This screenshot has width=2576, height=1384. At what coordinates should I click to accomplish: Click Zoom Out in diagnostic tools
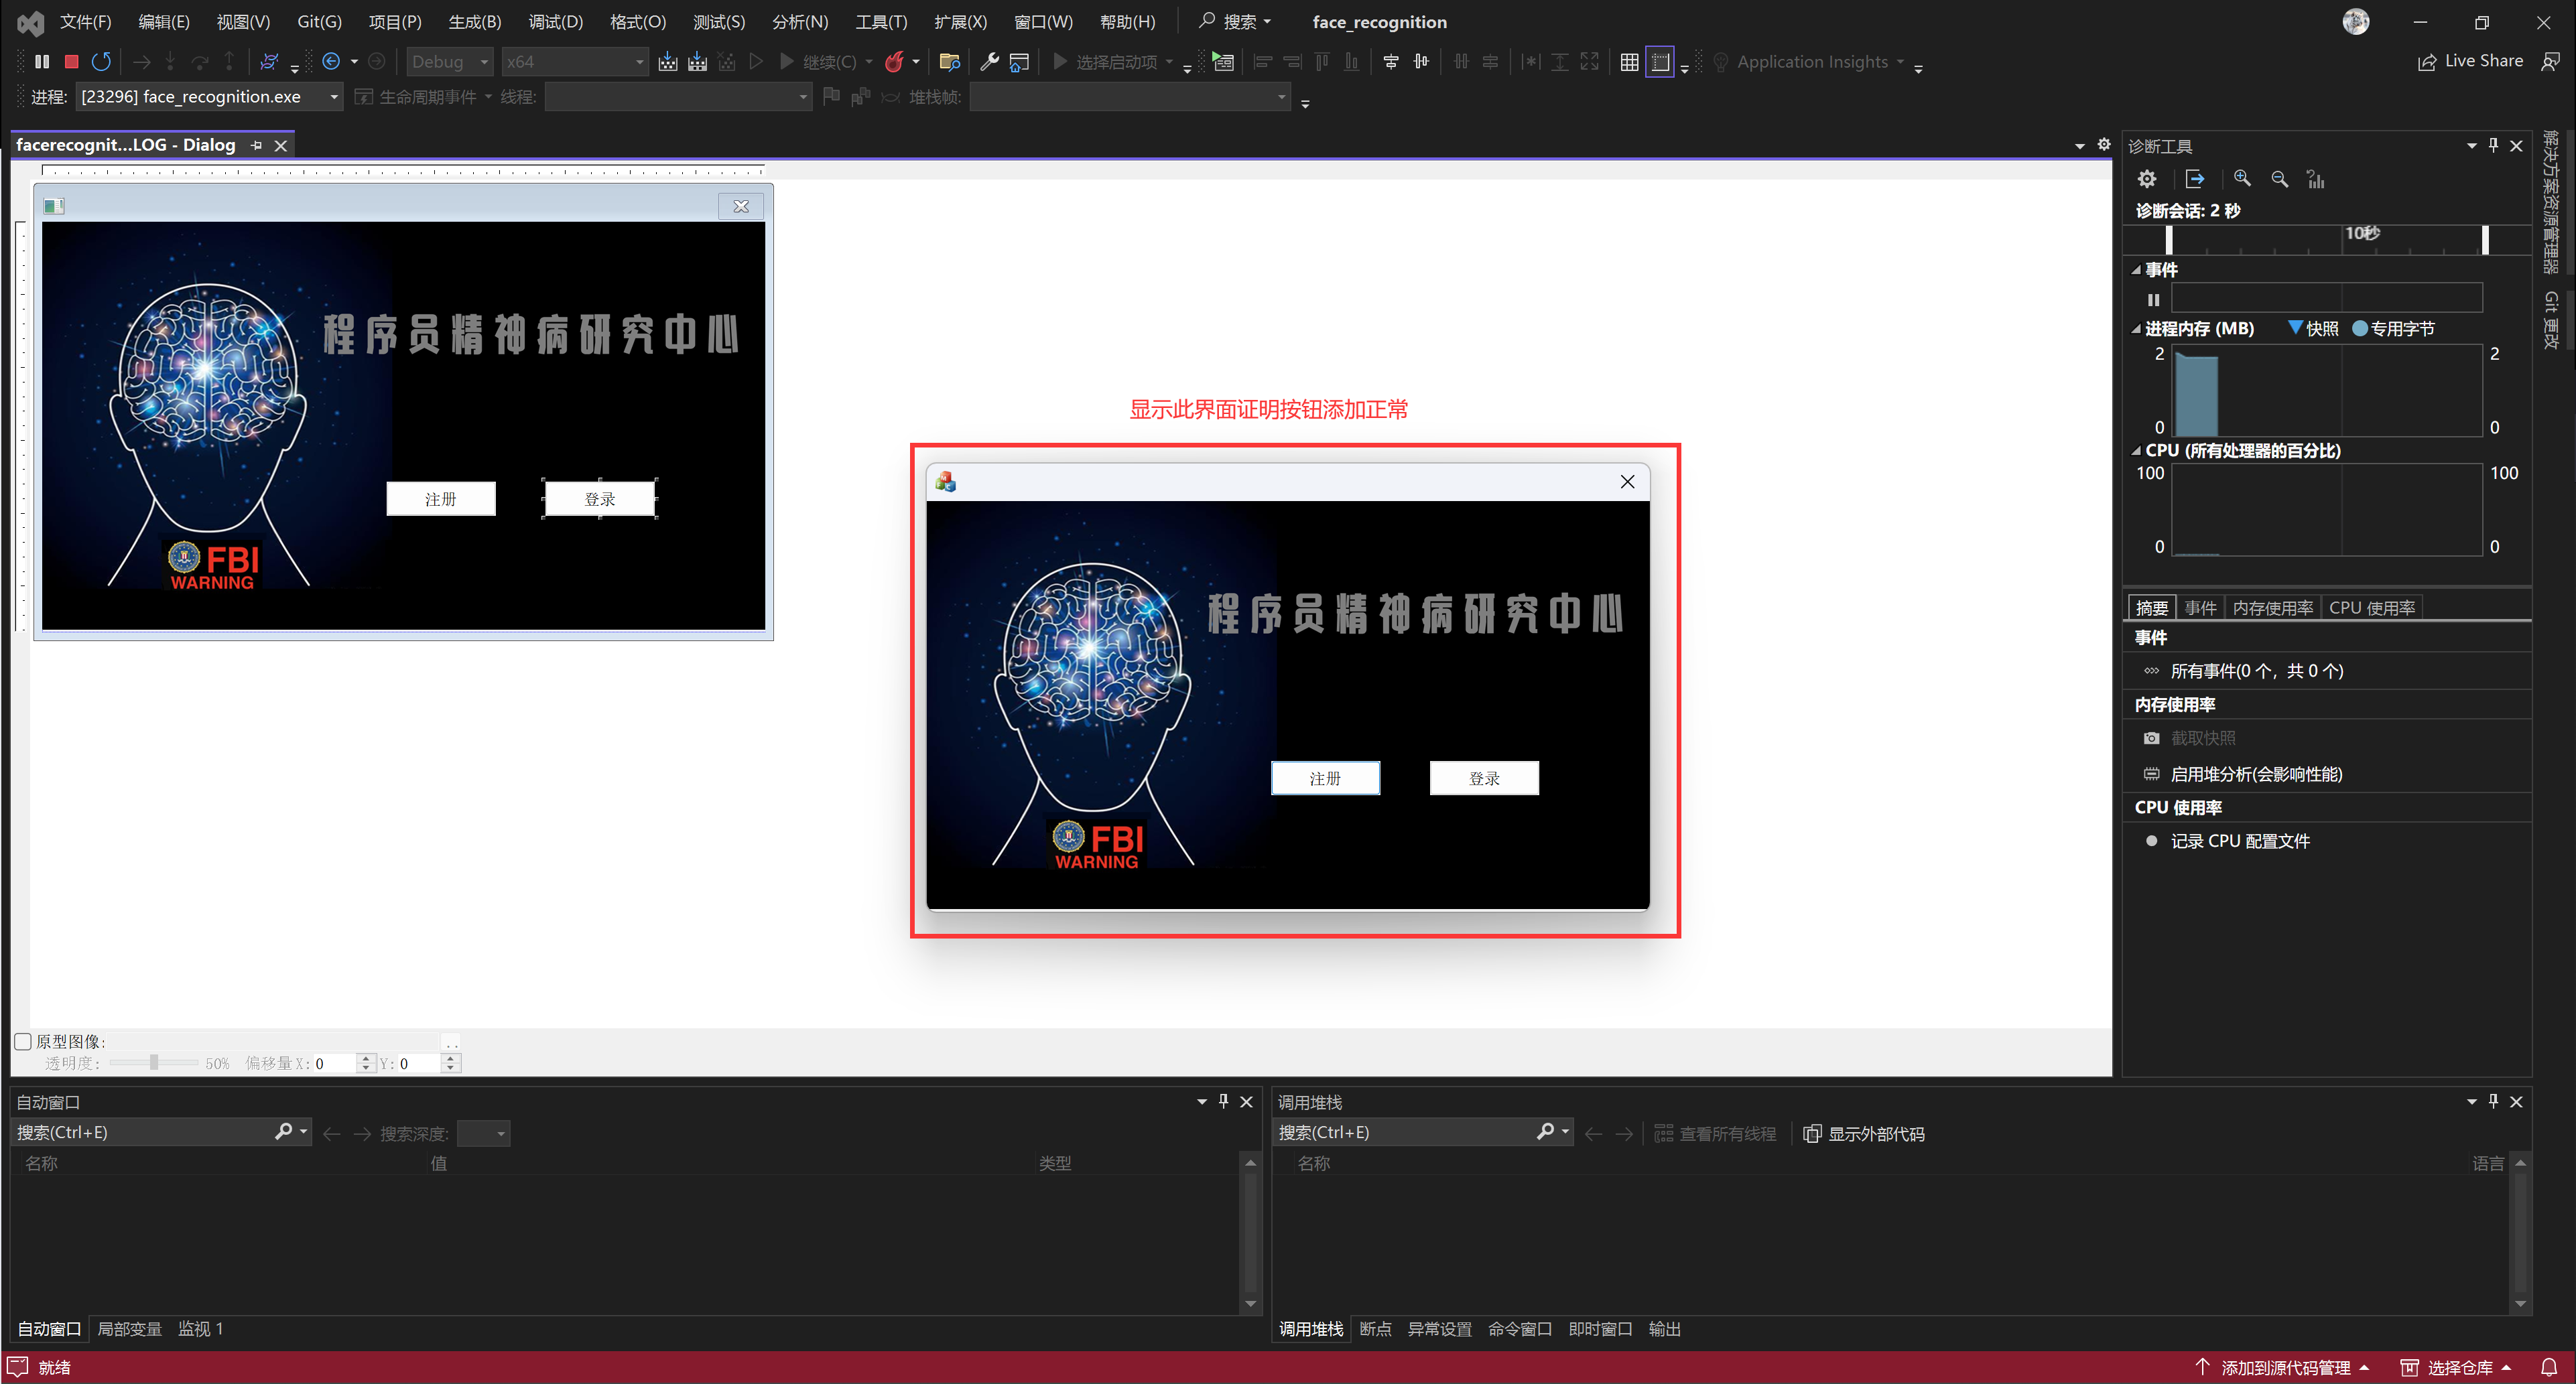[2279, 179]
